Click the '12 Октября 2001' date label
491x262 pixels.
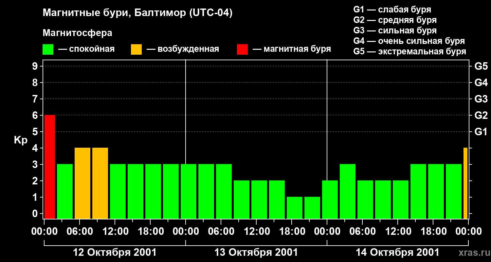tap(115, 253)
